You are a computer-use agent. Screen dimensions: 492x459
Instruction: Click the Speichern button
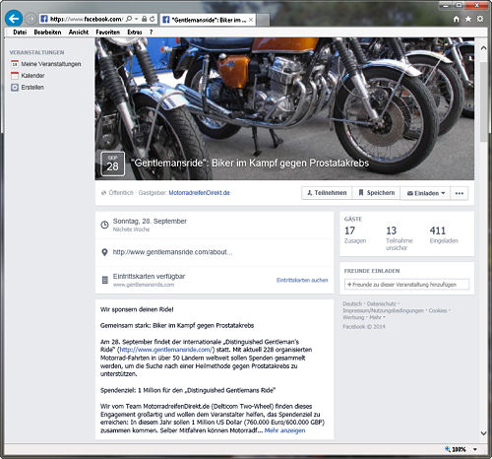click(x=376, y=193)
